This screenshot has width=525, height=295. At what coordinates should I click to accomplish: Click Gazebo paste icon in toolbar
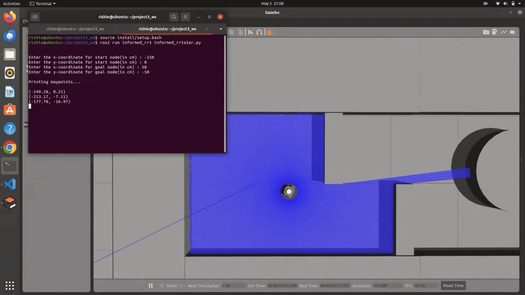(x=240, y=32)
